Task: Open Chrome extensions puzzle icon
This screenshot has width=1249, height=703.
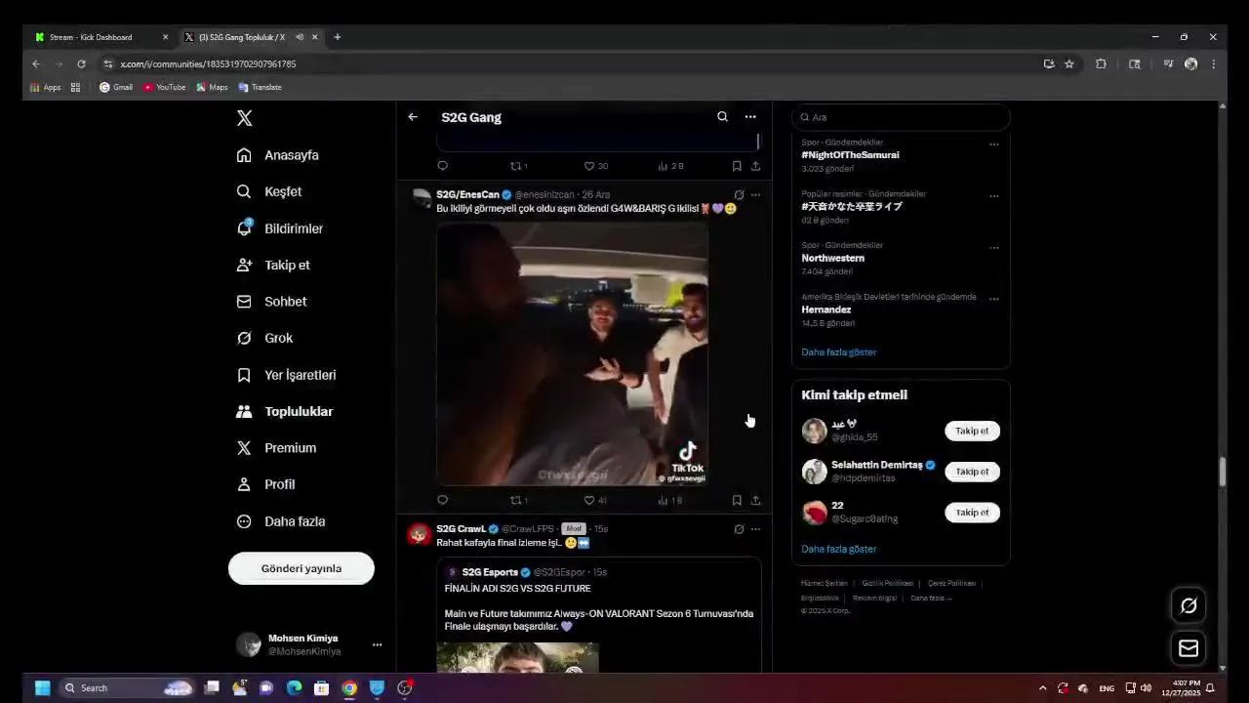Action: pos(1101,63)
